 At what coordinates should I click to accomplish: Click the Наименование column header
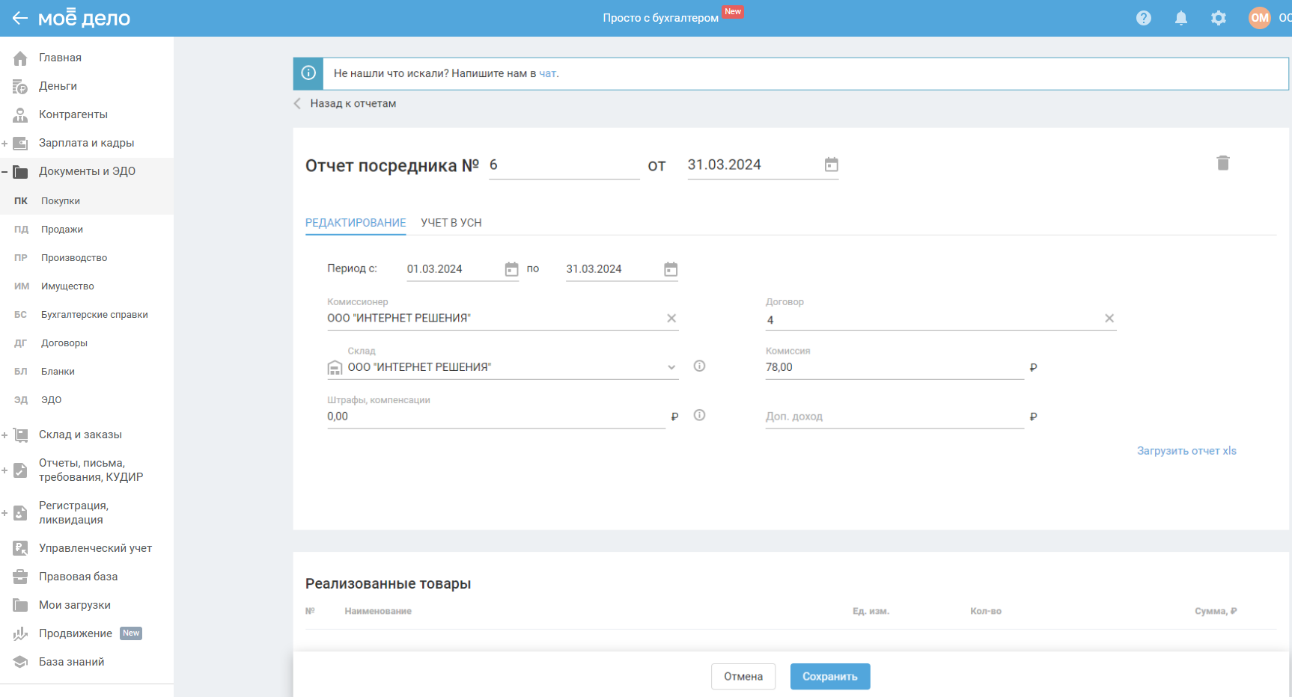(x=378, y=611)
